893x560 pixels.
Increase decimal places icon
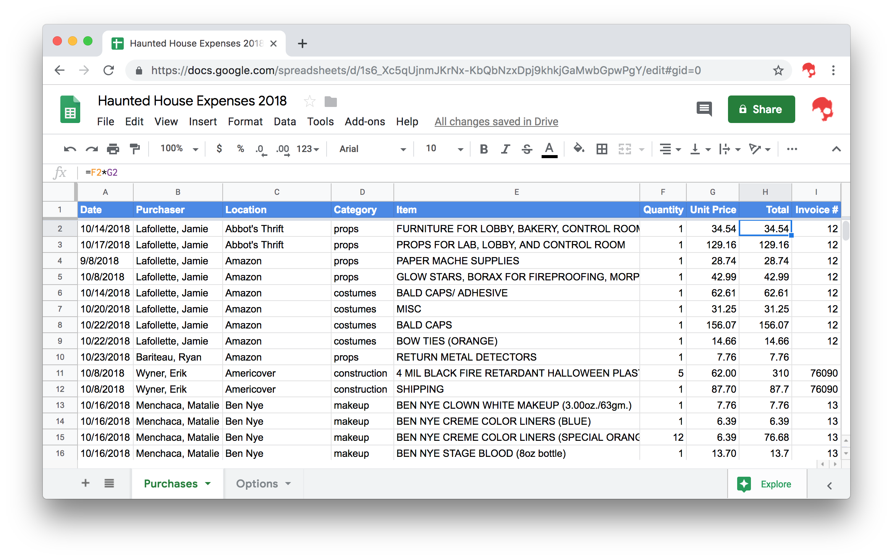283,149
